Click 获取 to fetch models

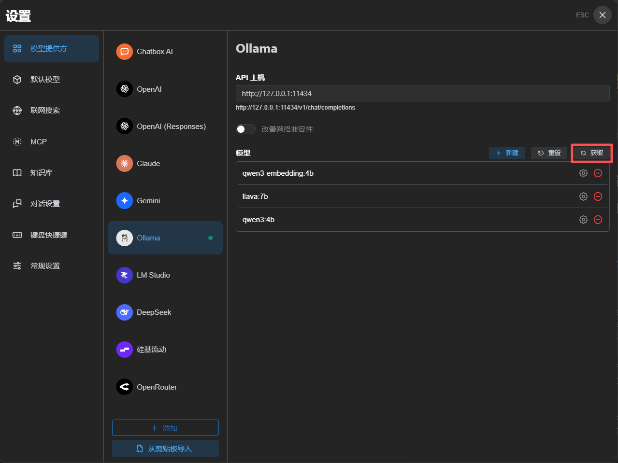click(x=591, y=153)
